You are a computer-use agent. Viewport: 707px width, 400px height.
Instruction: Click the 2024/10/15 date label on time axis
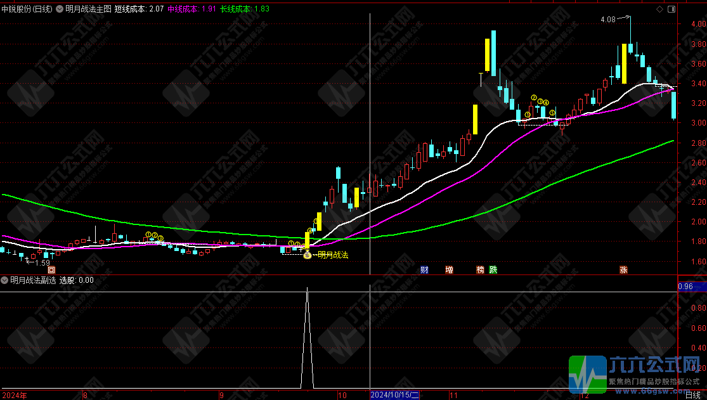[394, 394]
